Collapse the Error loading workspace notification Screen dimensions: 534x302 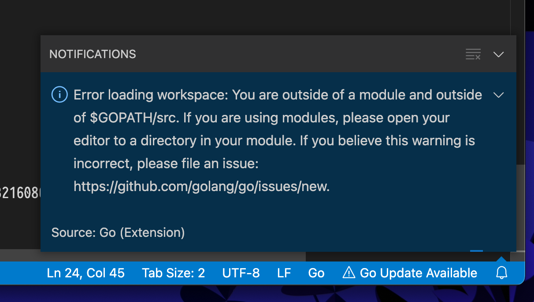(x=498, y=95)
